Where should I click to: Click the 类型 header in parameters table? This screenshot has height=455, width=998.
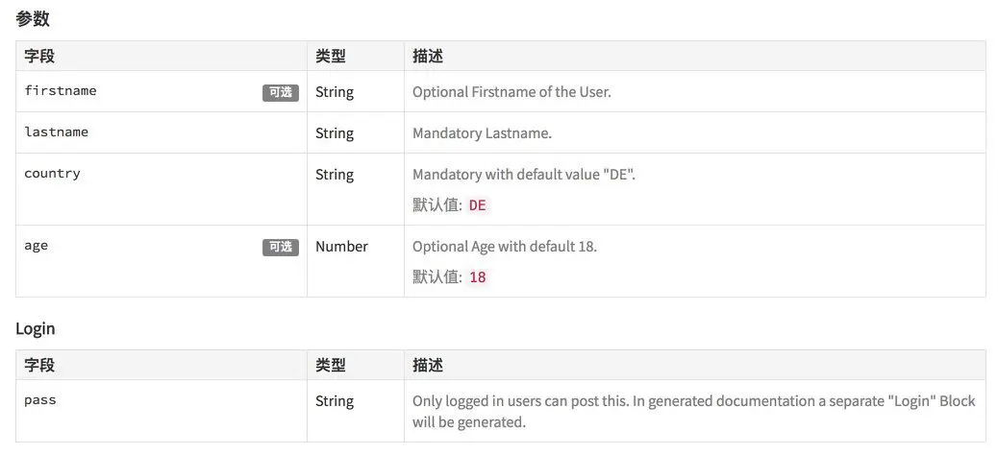[331, 57]
